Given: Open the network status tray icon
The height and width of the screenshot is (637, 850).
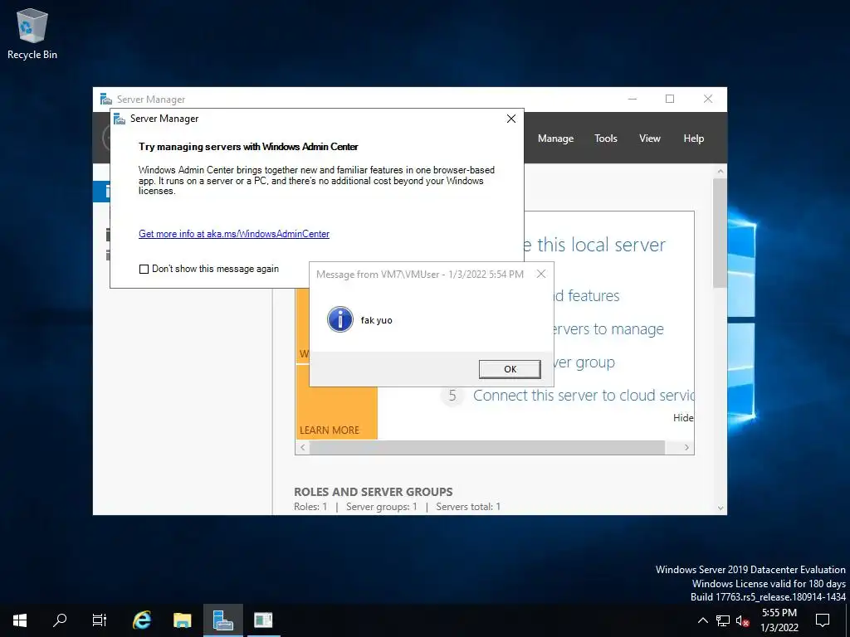Looking at the screenshot, I should [x=723, y=620].
